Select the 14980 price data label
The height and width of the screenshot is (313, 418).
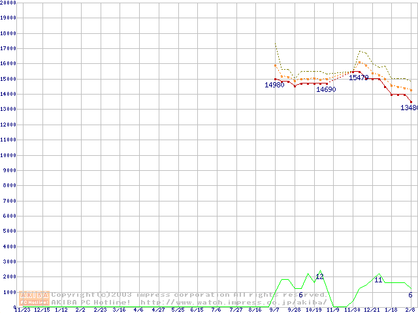coord(274,85)
